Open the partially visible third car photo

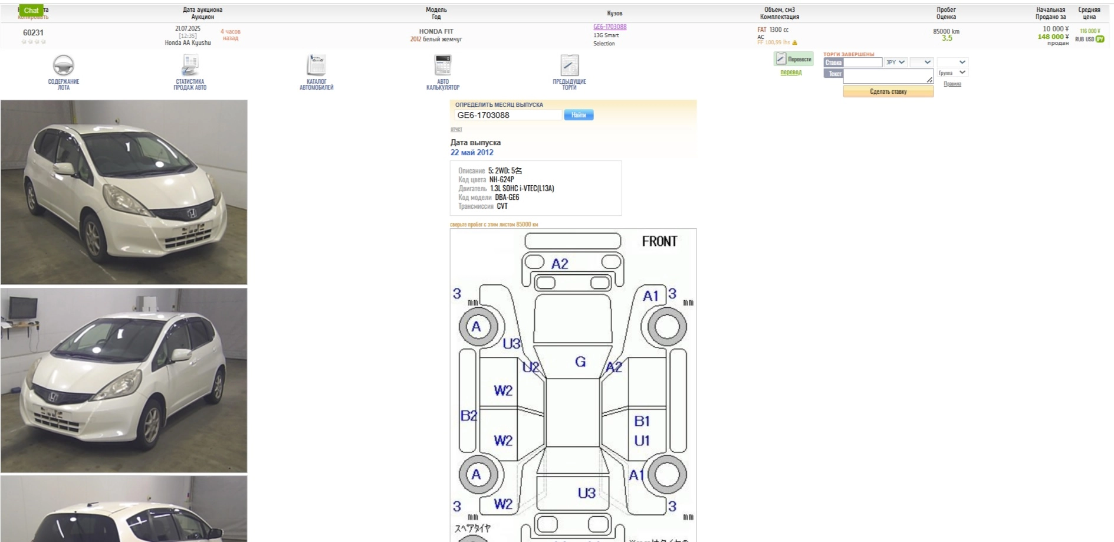pyautogui.click(x=124, y=509)
